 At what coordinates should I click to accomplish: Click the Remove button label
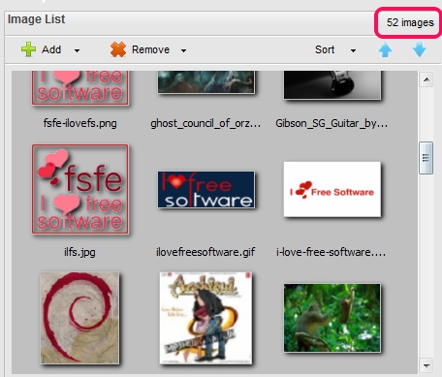pos(150,49)
